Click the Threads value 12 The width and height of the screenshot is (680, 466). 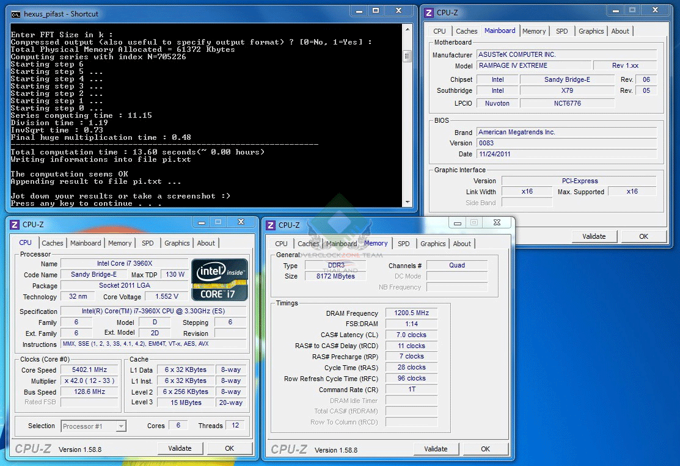pos(235,426)
